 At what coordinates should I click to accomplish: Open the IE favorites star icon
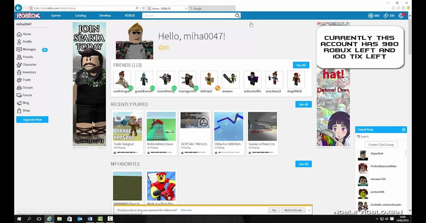click(398, 8)
